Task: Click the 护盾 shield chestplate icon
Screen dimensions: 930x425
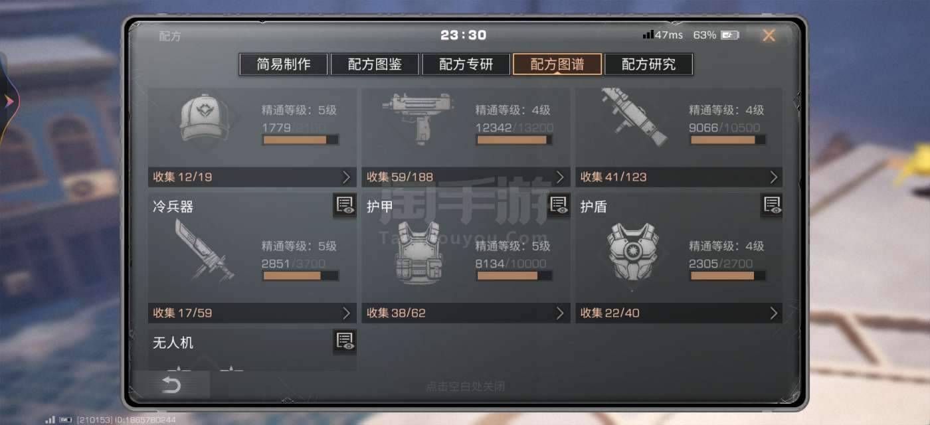Action: click(632, 256)
